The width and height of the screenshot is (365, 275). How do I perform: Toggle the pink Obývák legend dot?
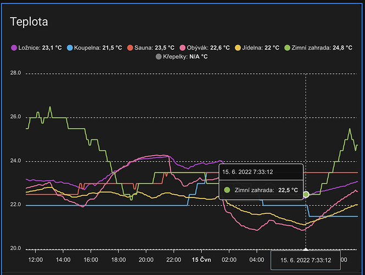182,48
